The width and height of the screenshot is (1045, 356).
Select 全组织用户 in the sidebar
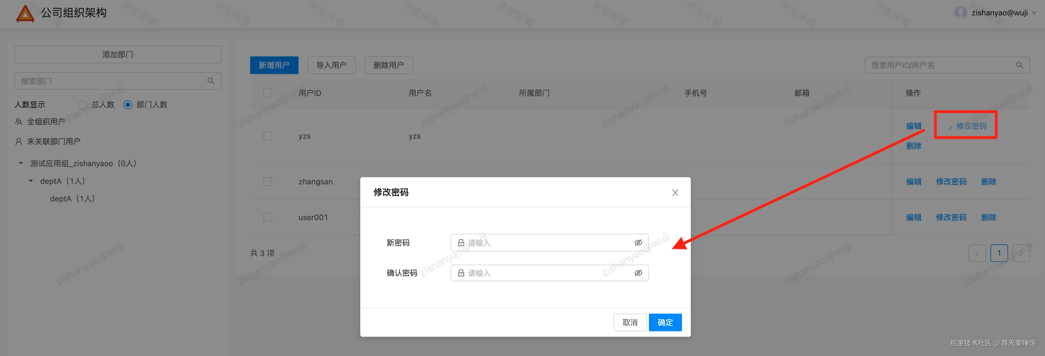pyautogui.click(x=45, y=122)
